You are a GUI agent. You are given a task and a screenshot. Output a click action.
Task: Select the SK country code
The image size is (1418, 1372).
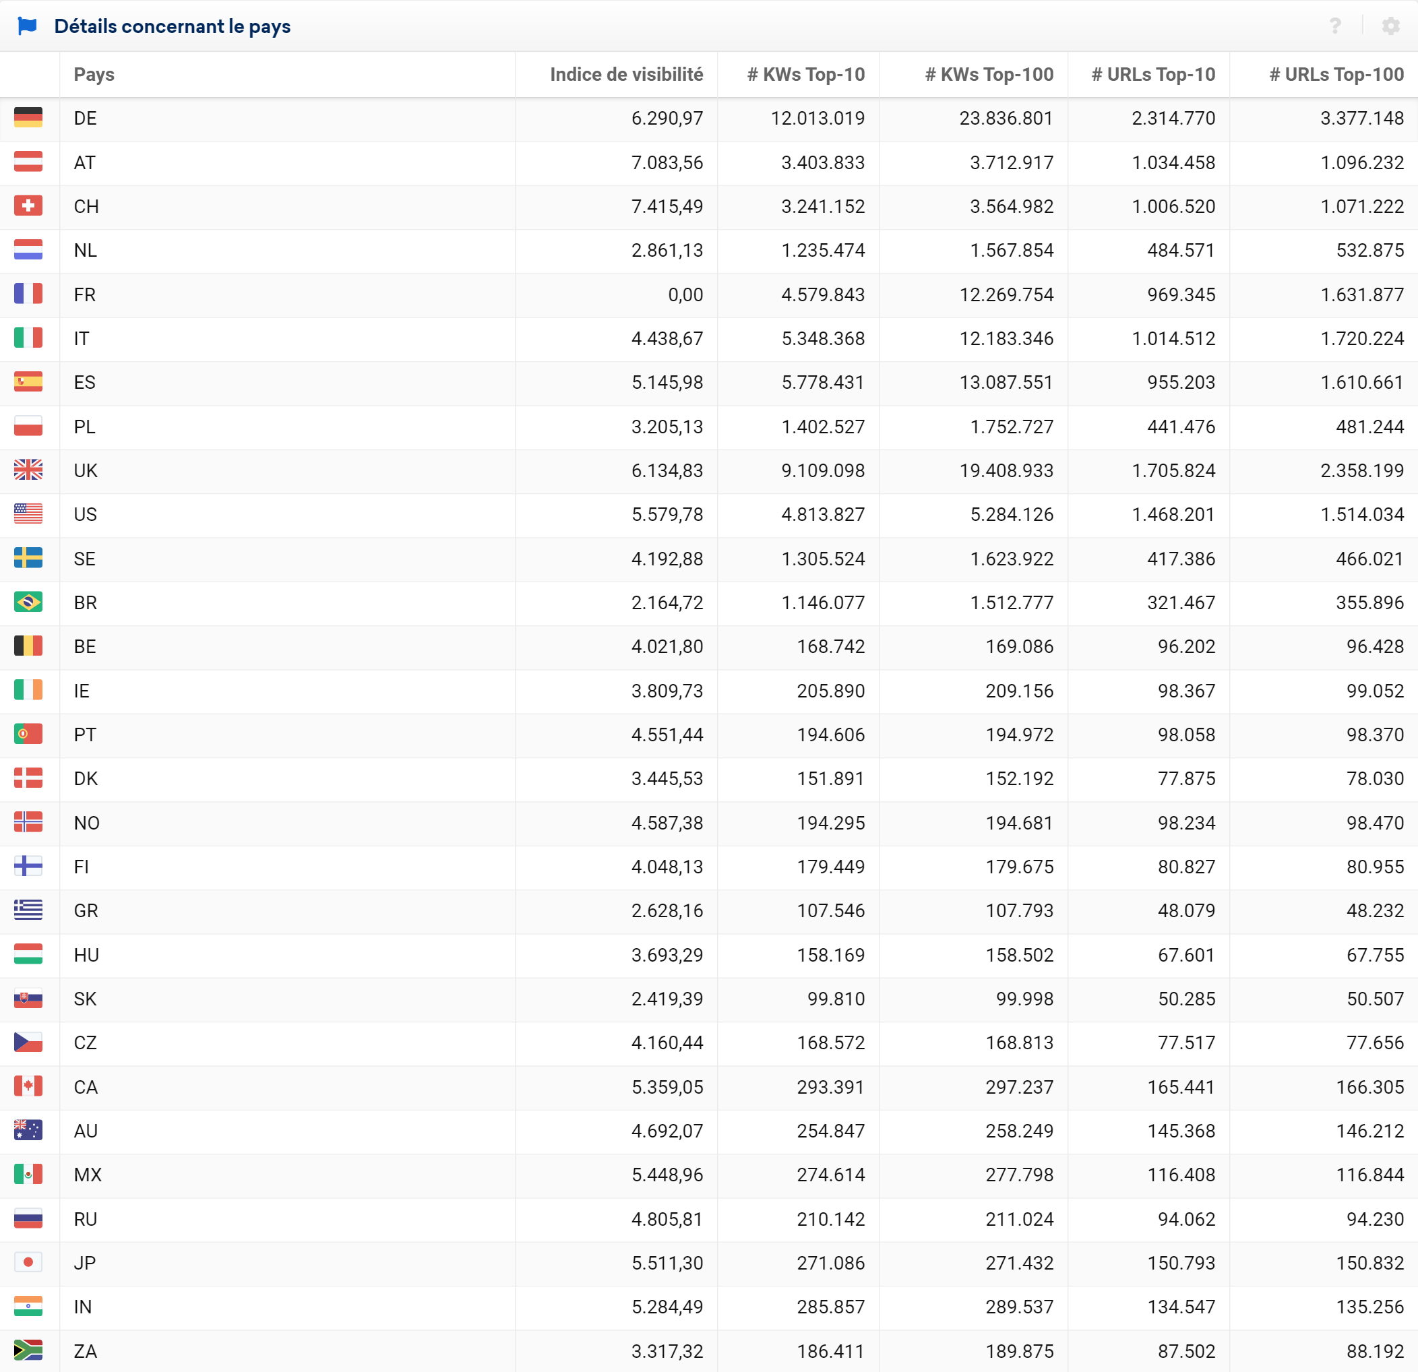point(86,999)
